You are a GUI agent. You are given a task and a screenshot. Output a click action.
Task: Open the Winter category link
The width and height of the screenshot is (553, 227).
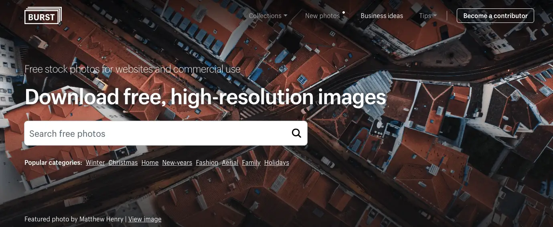click(95, 162)
